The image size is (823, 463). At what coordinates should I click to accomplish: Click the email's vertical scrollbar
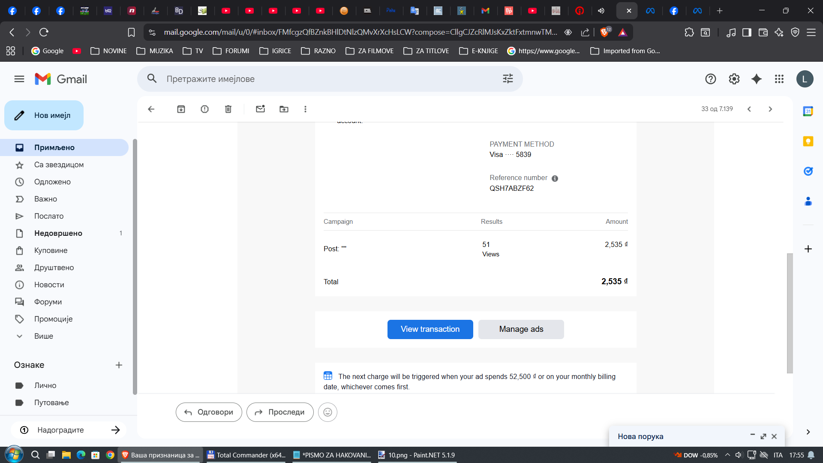[x=790, y=313]
